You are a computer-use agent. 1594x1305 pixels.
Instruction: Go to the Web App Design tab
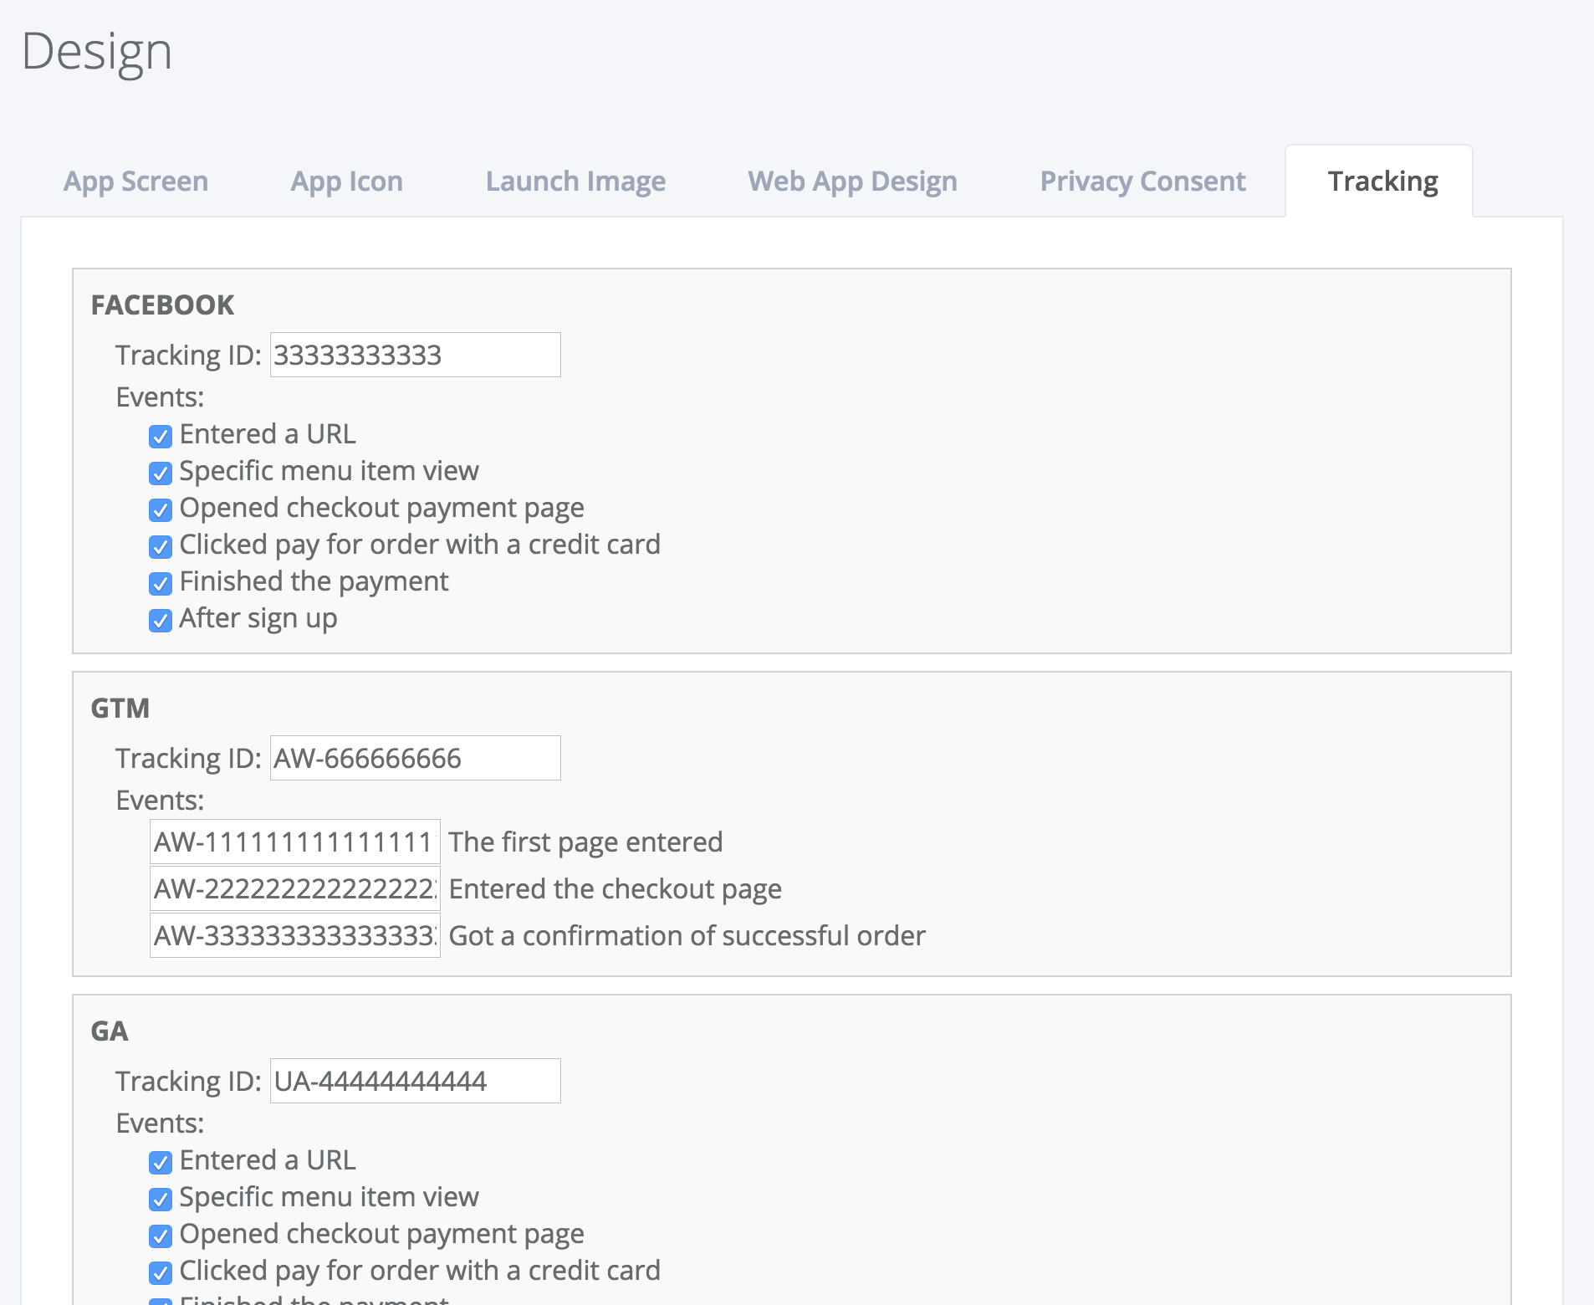click(852, 181)
